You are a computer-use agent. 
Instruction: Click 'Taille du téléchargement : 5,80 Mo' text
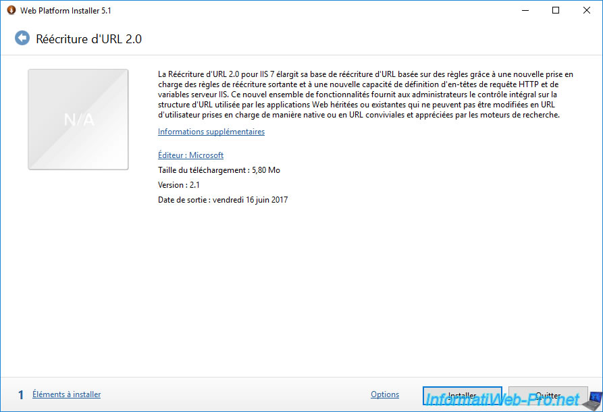[x=219, y=170]
